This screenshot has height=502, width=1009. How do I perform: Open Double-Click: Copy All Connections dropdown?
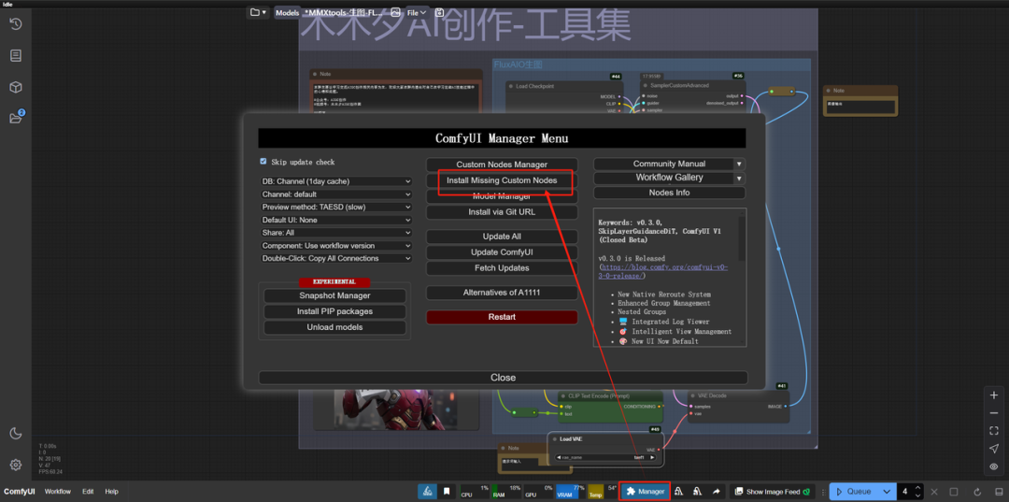[x=336, y=259]
